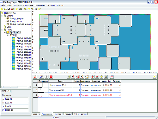Click the width field showing 4000.00
The width and height of the screenshot is (158, 119).
pyautogui.click(x=16, y=99)
